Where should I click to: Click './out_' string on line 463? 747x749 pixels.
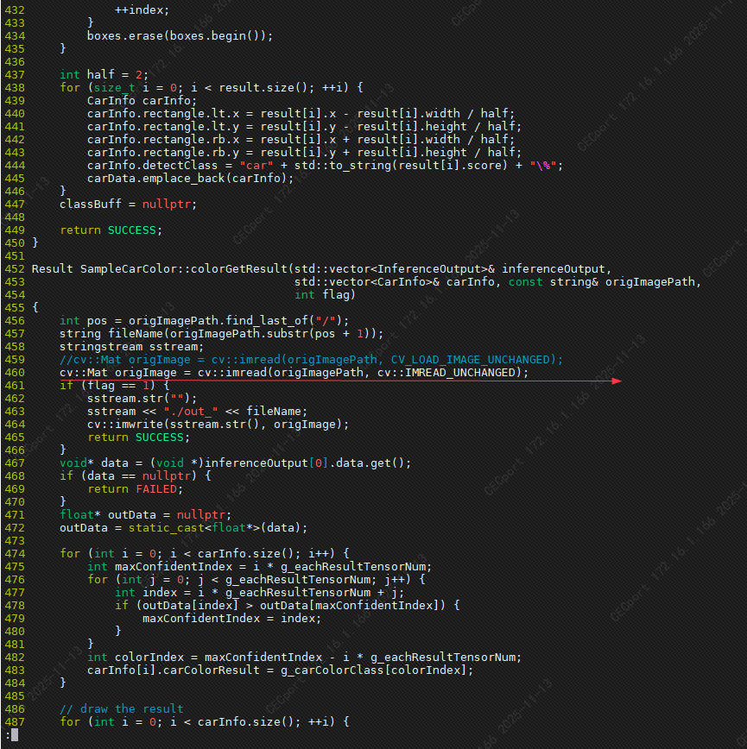pos(191,412)
